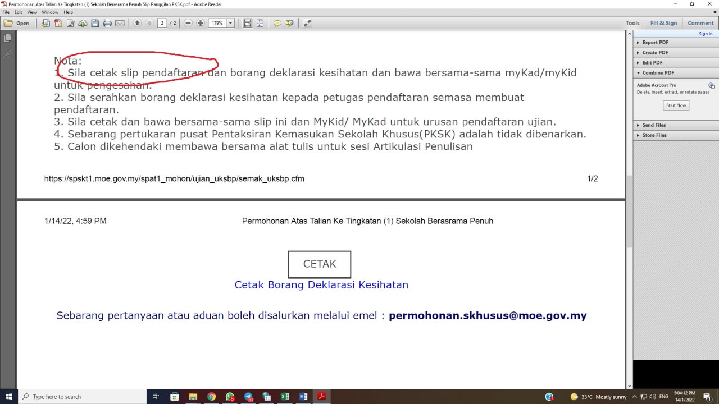Click the Print file toolbar icon
The width and height of the screenshot is (719, 404).
107,23
